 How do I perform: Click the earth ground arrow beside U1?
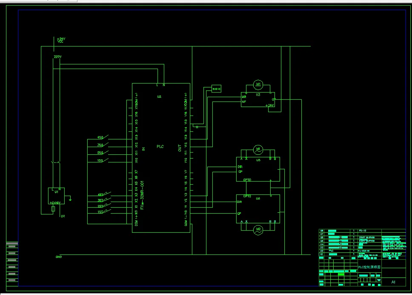click(x=70, y=199)
